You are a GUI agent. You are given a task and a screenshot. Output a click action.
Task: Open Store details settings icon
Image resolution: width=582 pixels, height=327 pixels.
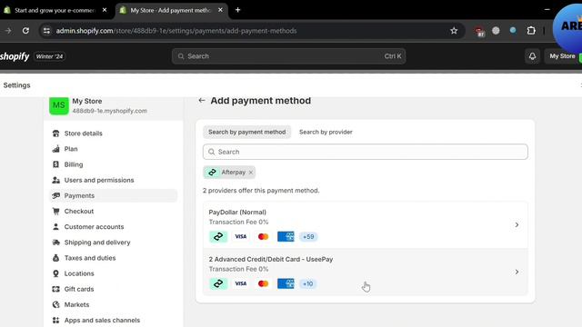click(55, 134)
